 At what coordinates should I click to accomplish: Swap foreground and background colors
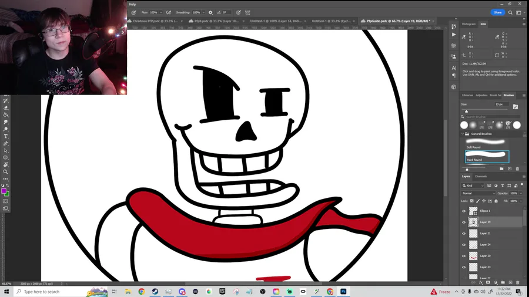click(8, 185)
